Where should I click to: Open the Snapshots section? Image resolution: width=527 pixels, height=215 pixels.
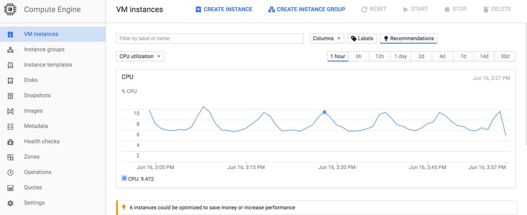[x=53, y=95]
